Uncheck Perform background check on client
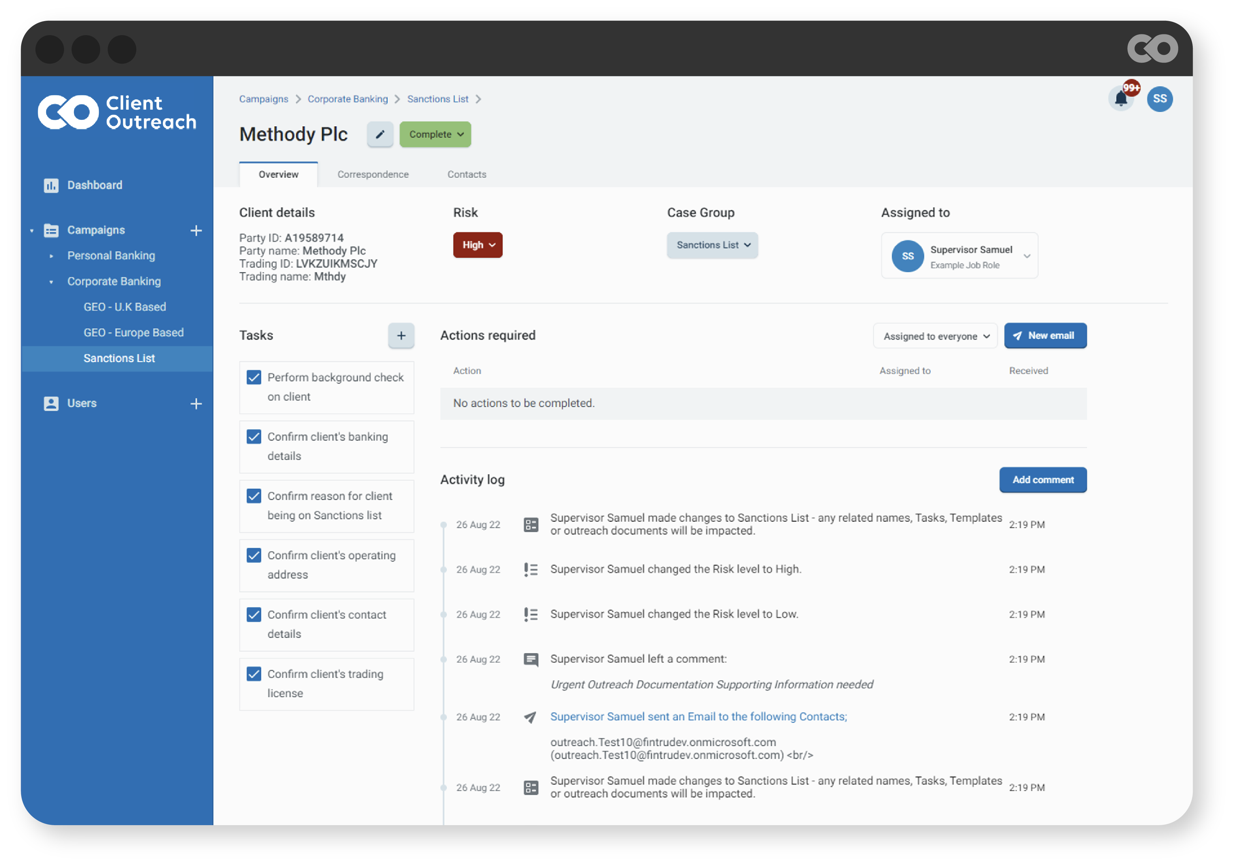The height and width of the screenshot is (866, 1234). point(254,378)
